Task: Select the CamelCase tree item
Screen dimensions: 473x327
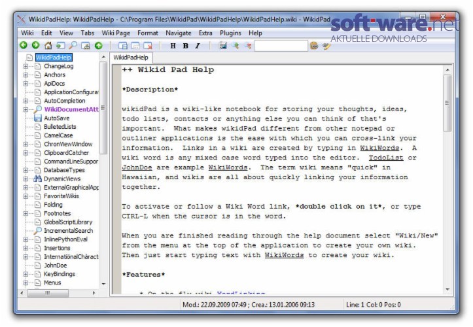Action: coord(58,135)
